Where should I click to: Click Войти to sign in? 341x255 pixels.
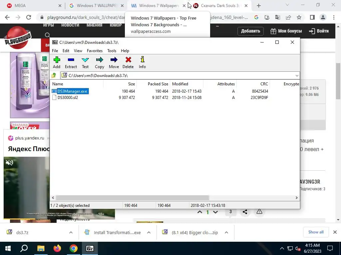pyautogui.click(x=319, y=31)
